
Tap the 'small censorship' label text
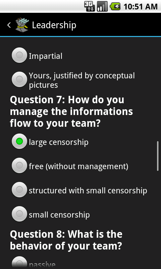coord(59,215)
